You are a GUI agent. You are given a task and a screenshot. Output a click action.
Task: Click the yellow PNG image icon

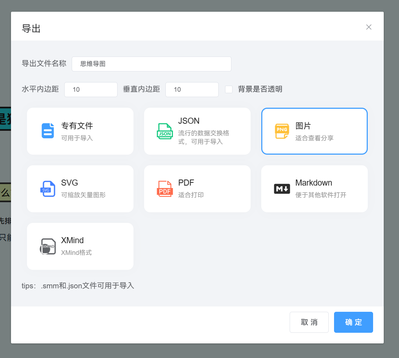point(282,131)
